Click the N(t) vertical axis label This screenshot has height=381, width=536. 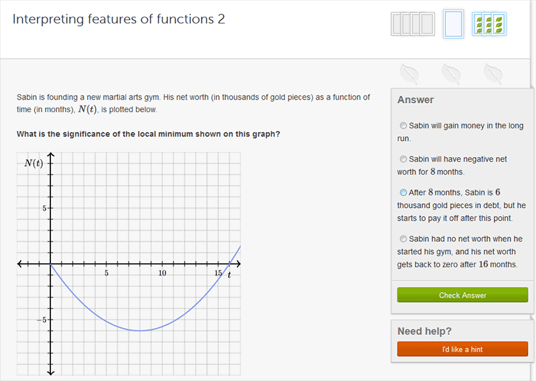click(33, 164)
